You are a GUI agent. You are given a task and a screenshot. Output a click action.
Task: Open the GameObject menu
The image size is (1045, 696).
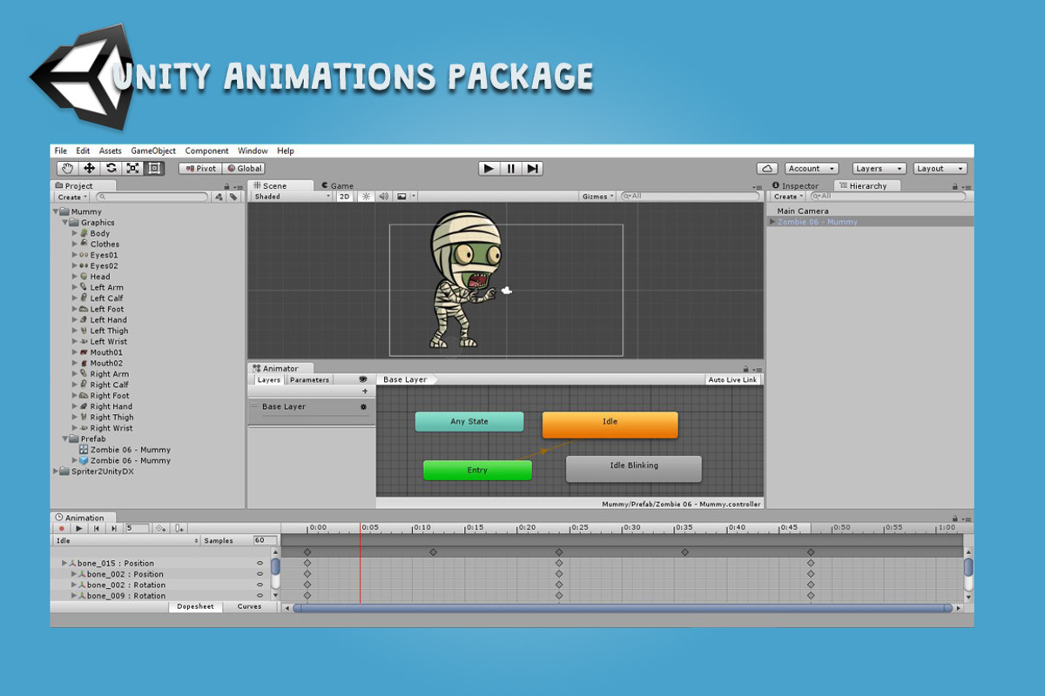(153, 151)
